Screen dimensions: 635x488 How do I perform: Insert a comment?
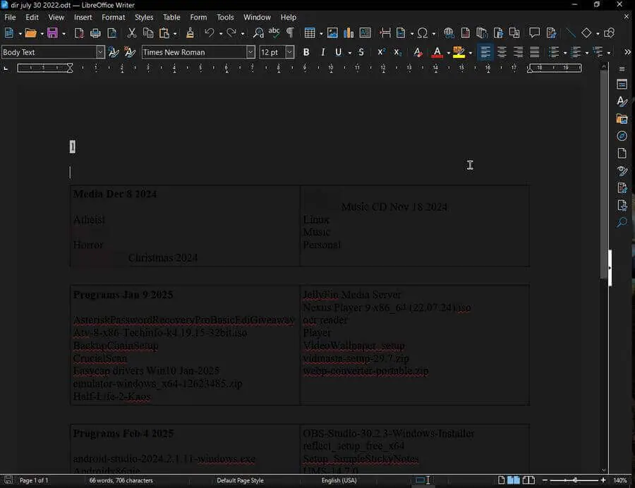point(534,33)
